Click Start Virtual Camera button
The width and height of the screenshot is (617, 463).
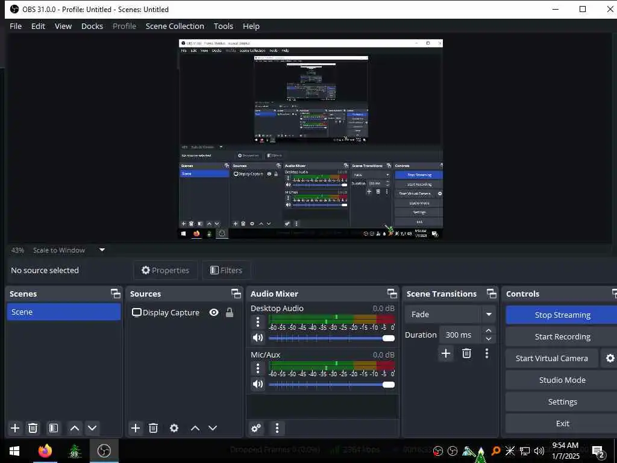(552, 358)
